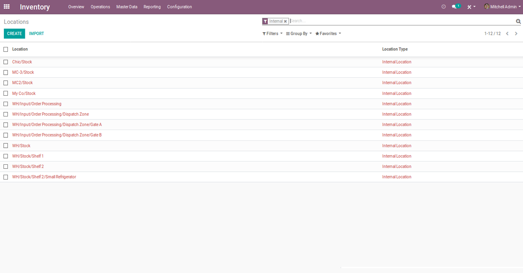523x273 pixels.
Task: Expand the Favorites dropdown
Action: pos(328,33)
